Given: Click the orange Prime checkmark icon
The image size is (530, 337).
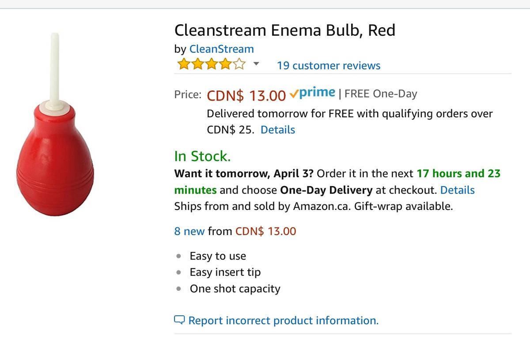Looking at the screenshot, I should click(294, 94).
